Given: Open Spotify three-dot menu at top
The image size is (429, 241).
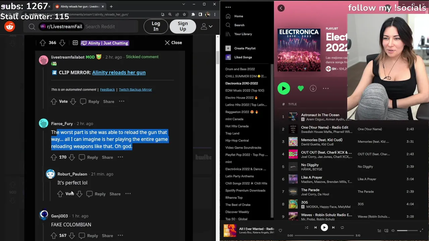Looking at the screenshot, I should click(x=228, y=7).
